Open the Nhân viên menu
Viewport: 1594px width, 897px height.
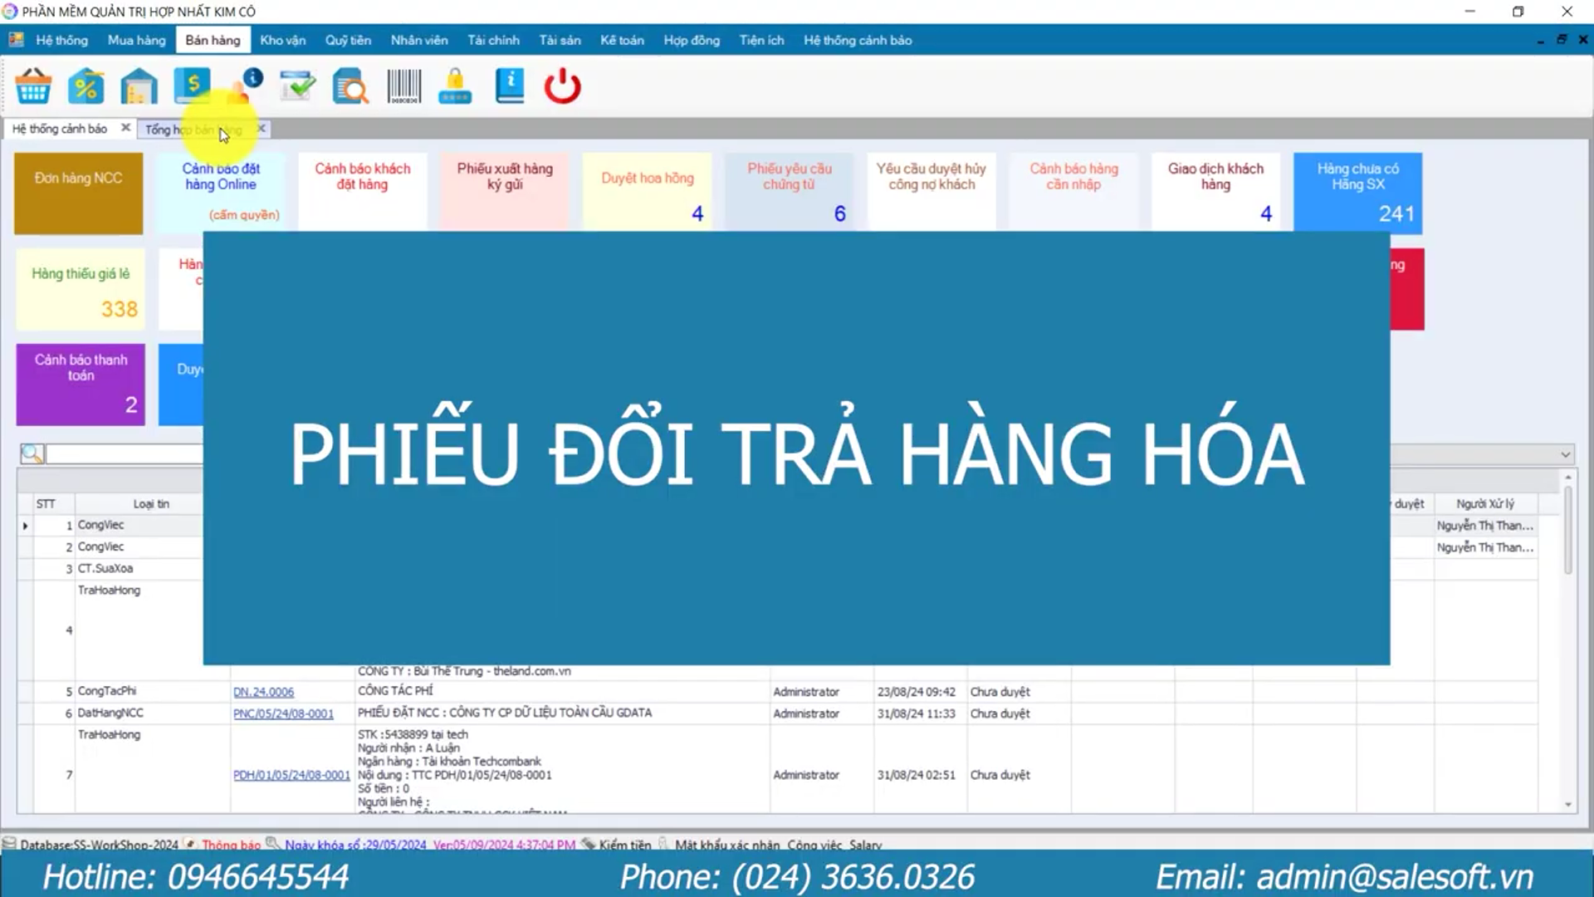[419, 40]
